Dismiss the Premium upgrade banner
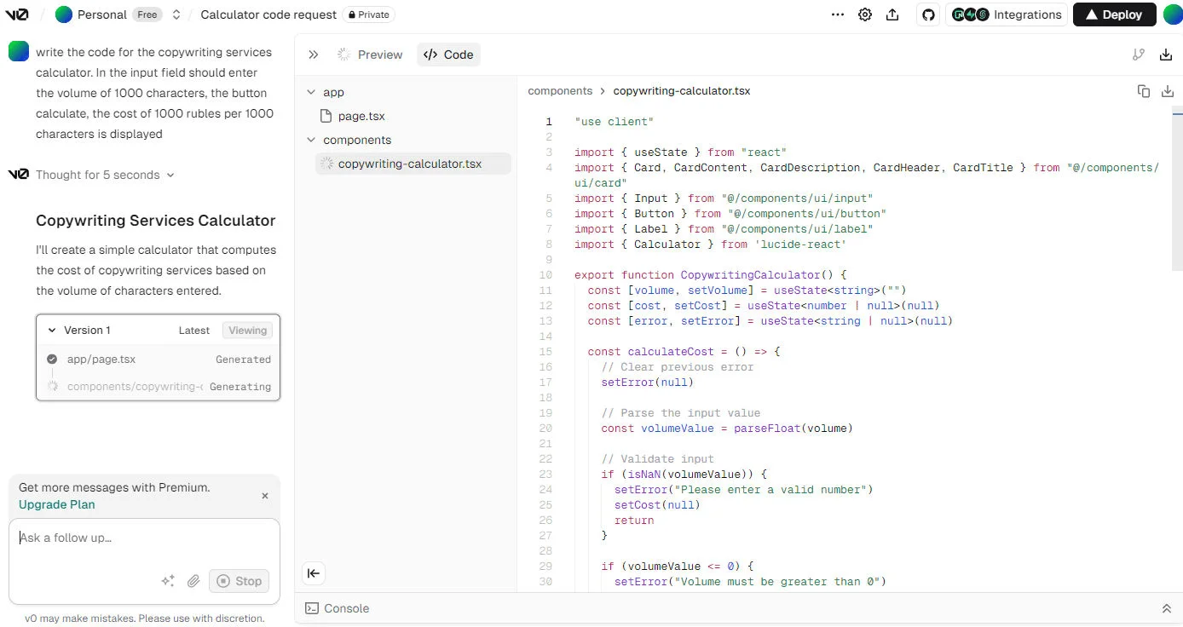This screenshot has height=627, width=1183. (x=264, y=496)
